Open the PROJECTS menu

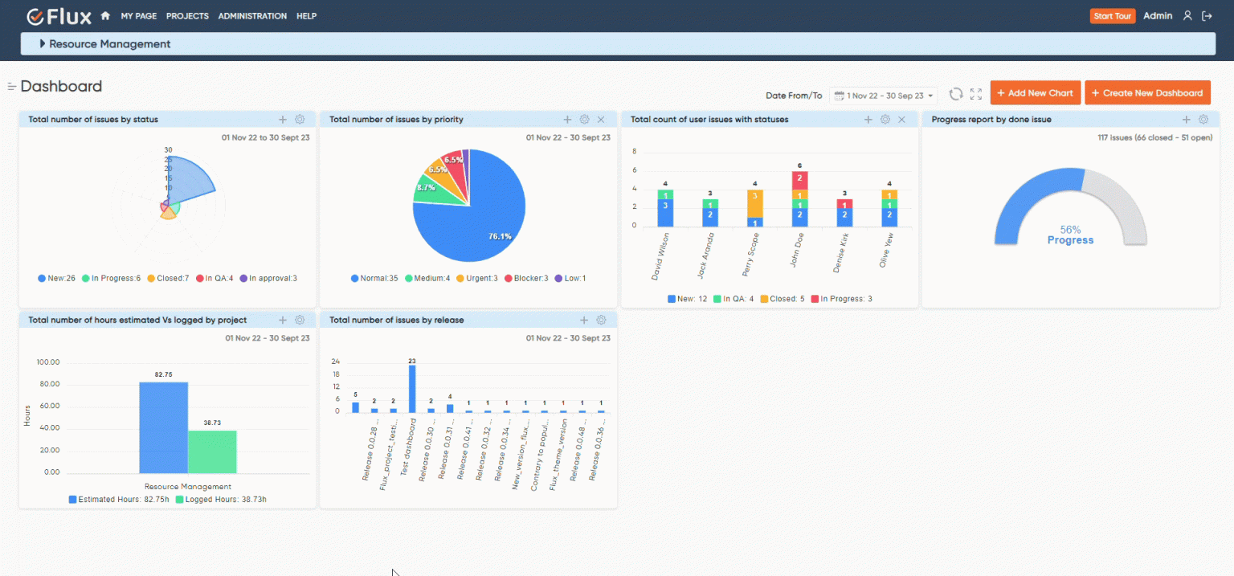coord(187,15)
